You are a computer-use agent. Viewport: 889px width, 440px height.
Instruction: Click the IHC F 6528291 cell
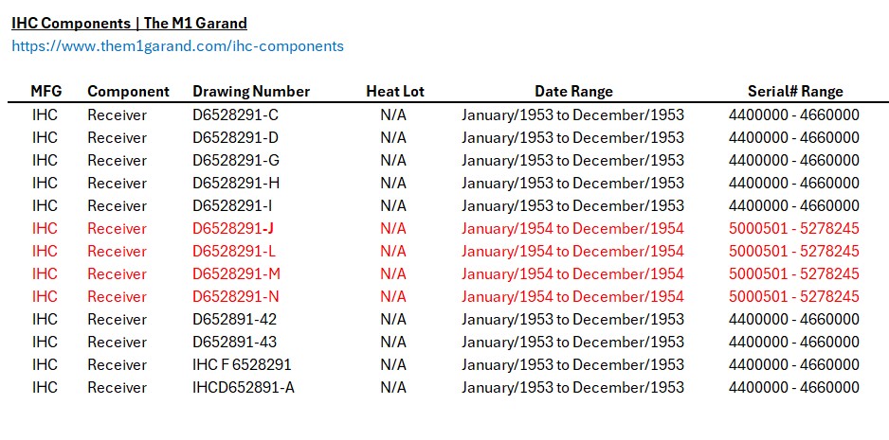pyautogui.click(x=242, y=364)
